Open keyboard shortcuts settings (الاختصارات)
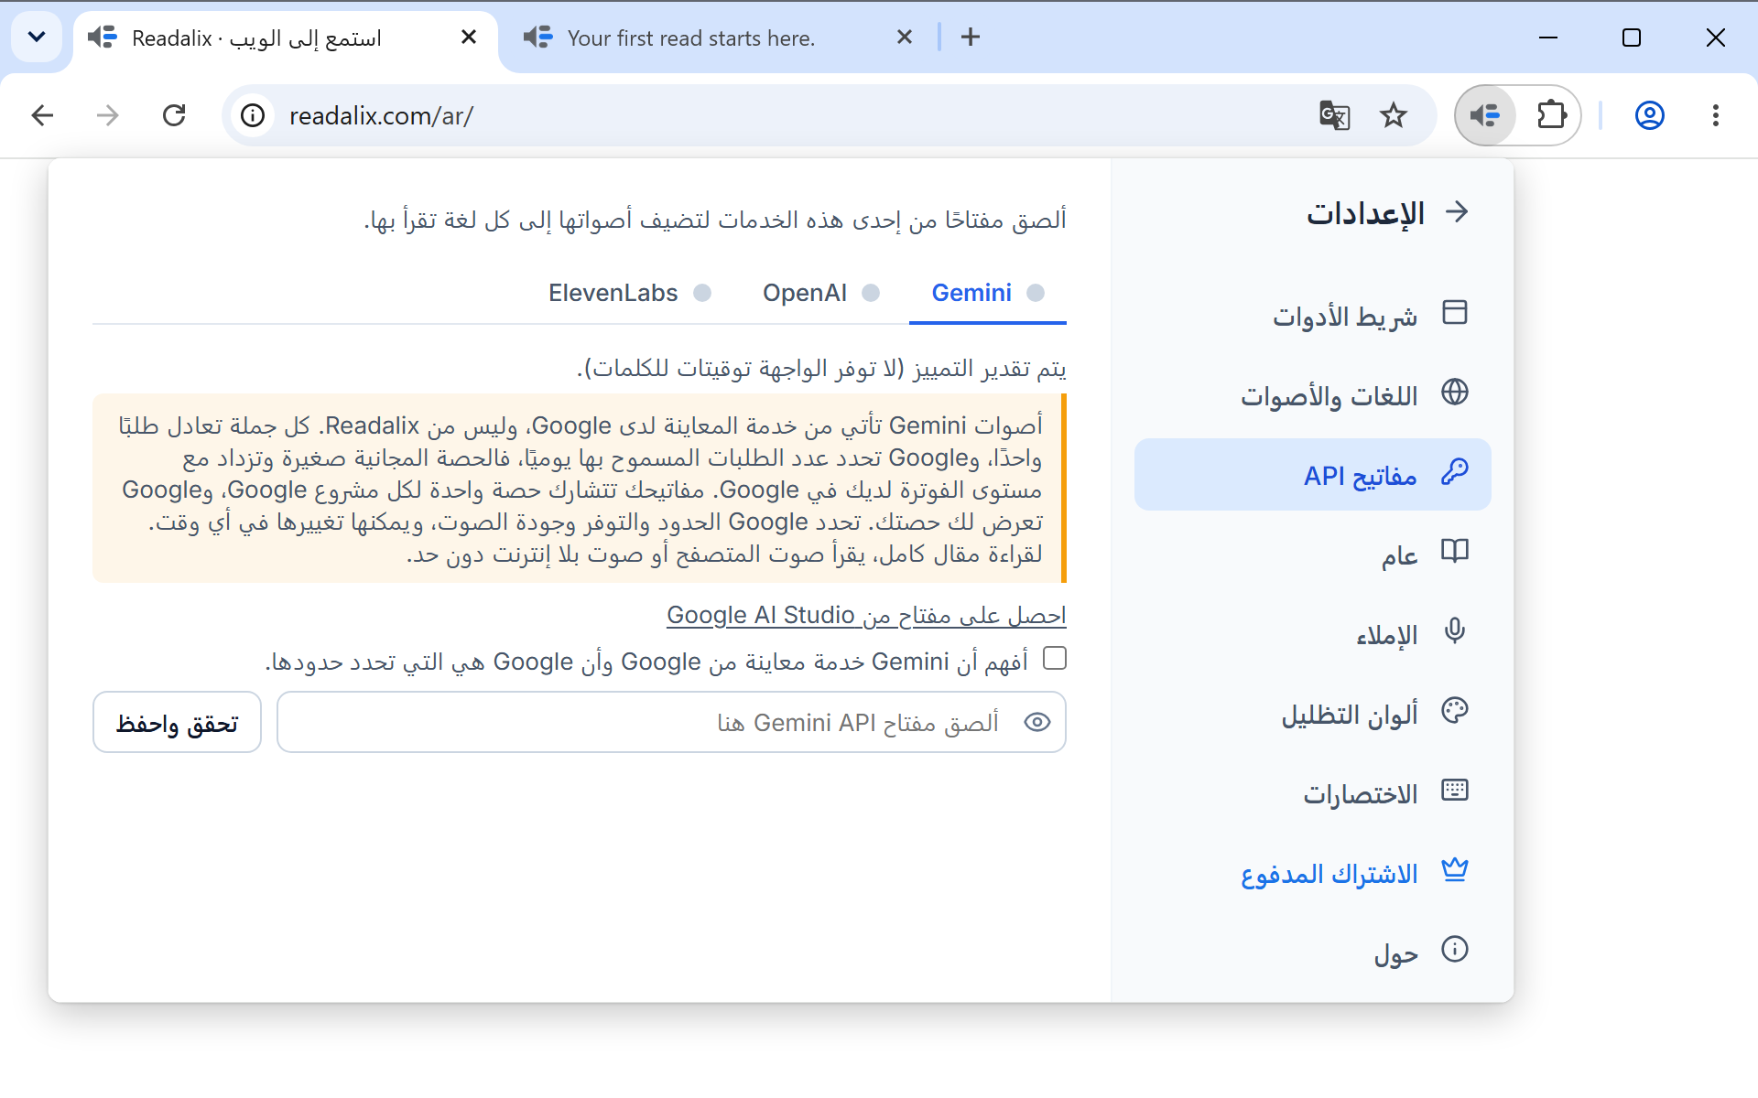 pyautogui.click(x=1312, y=793)
